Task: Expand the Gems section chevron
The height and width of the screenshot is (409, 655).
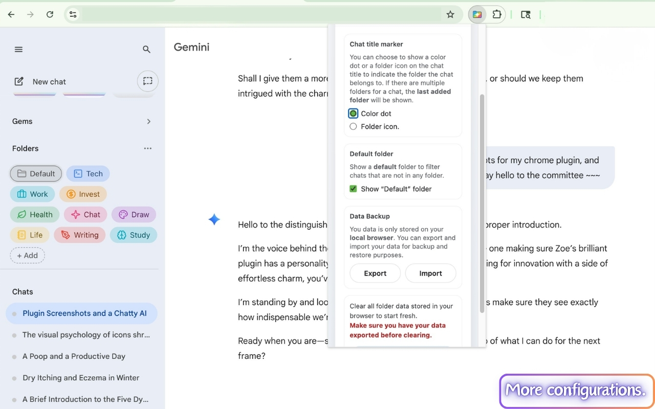Action: click(149, 122)
